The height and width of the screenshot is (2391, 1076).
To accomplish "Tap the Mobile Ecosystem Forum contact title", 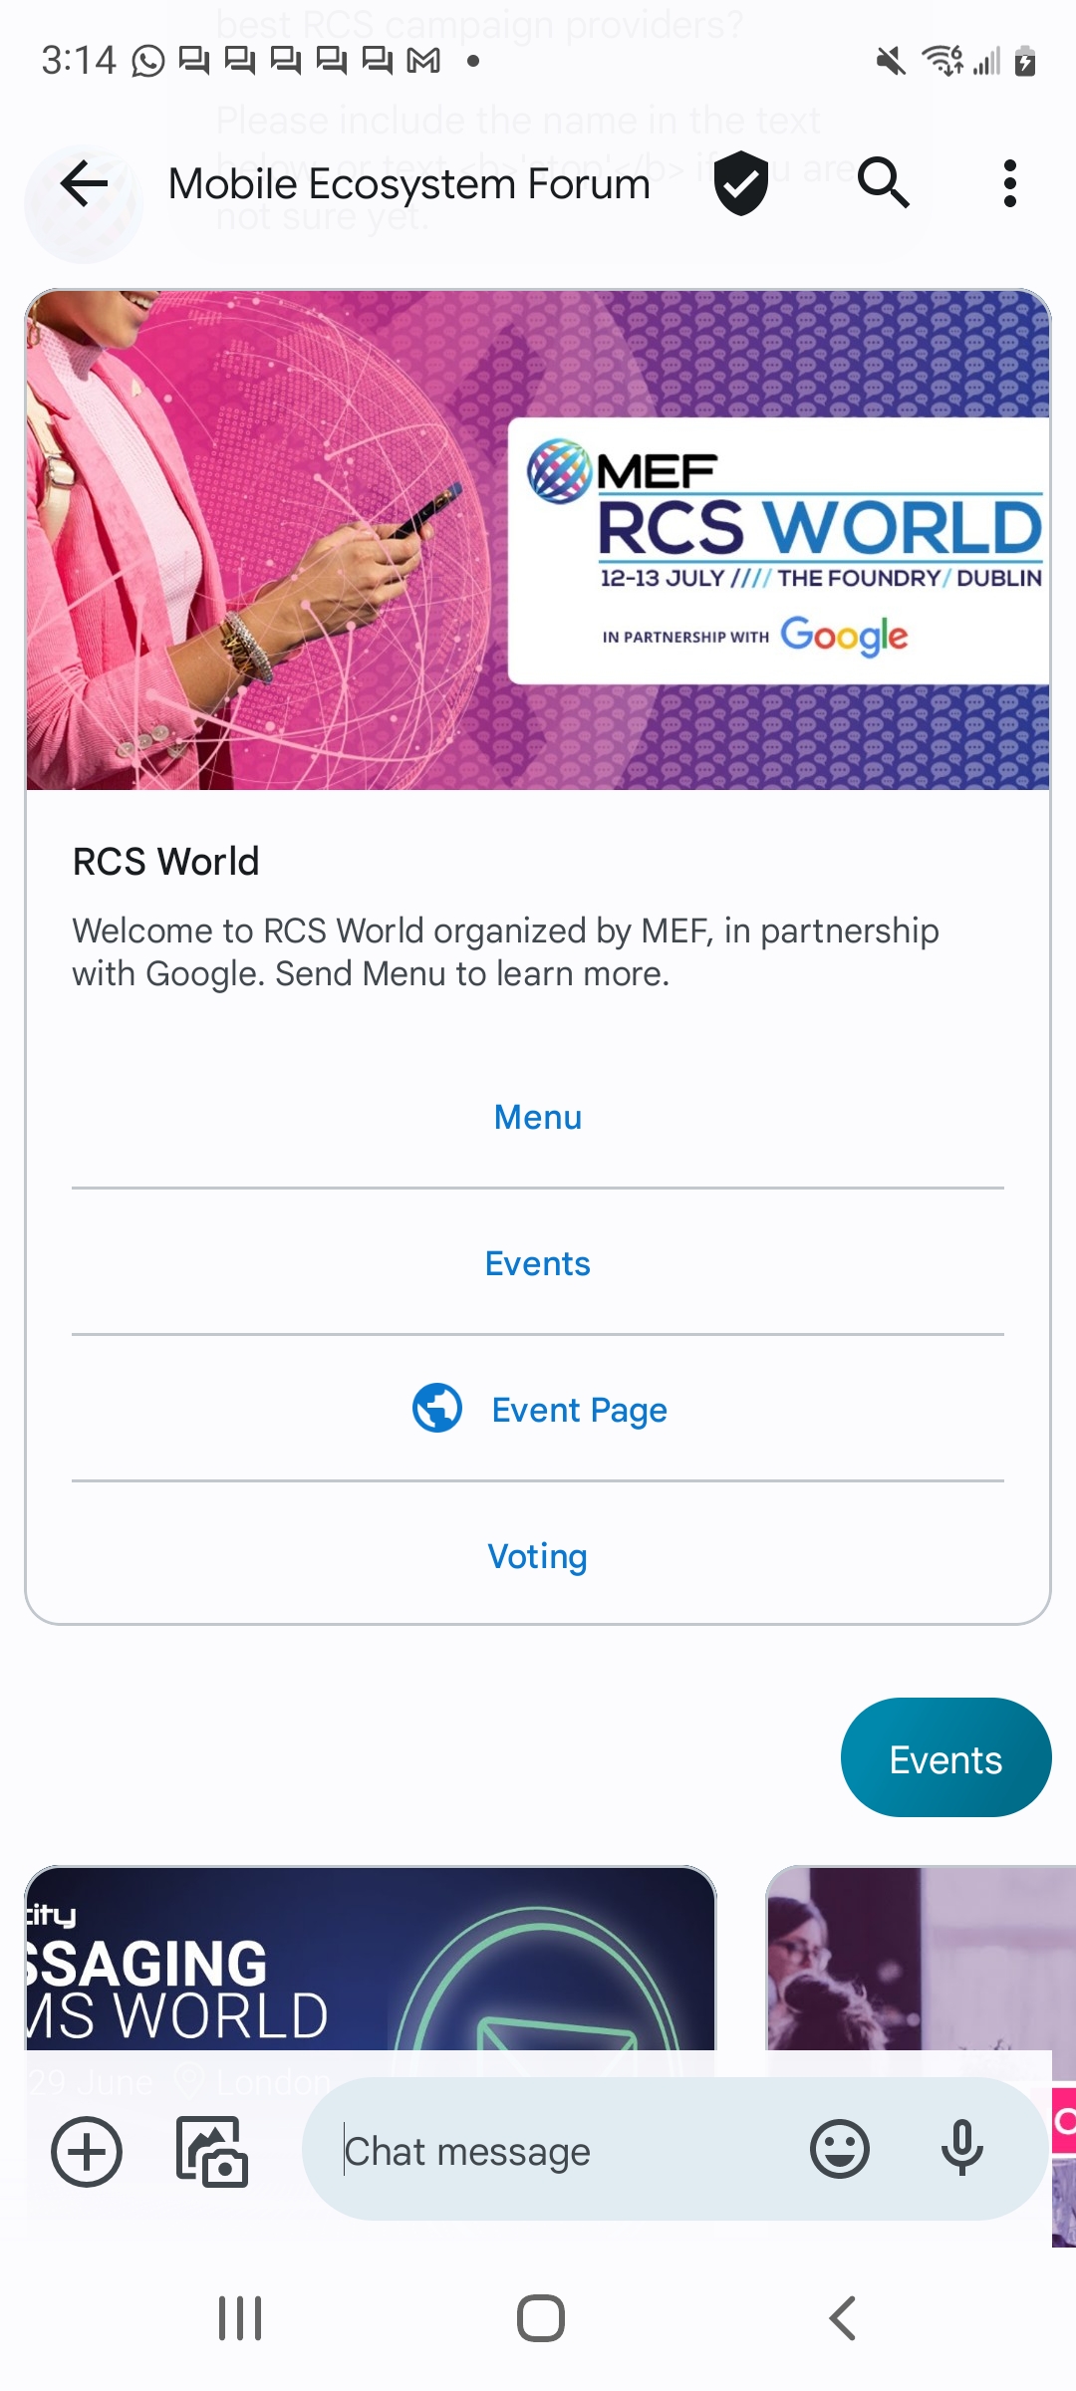I will click(408, 183).
